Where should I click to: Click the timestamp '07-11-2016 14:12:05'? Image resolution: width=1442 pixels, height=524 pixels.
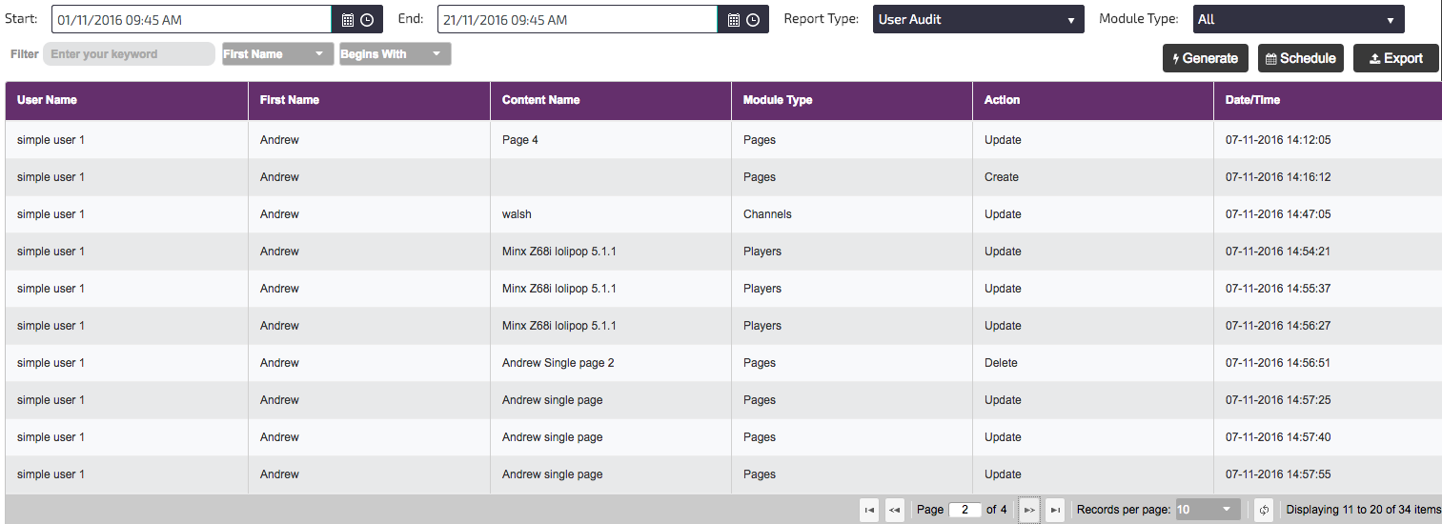pos(1278,140)
